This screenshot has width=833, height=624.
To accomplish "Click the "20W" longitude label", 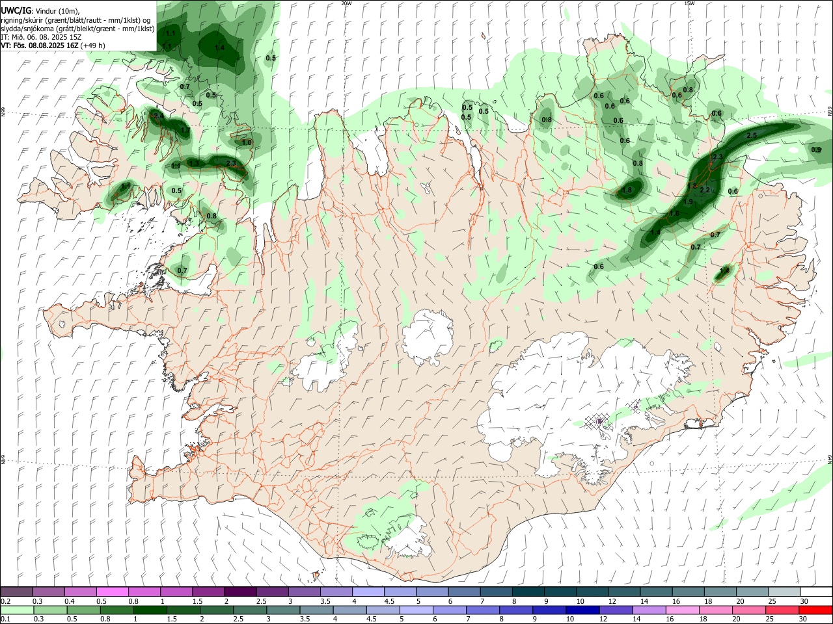I will [x=347, y=3].
